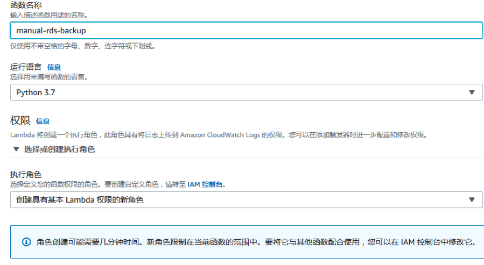Screen dimensions: 484x265
Task: Click the text 选择用来编写函数的语言。
Action: [50, 77]
